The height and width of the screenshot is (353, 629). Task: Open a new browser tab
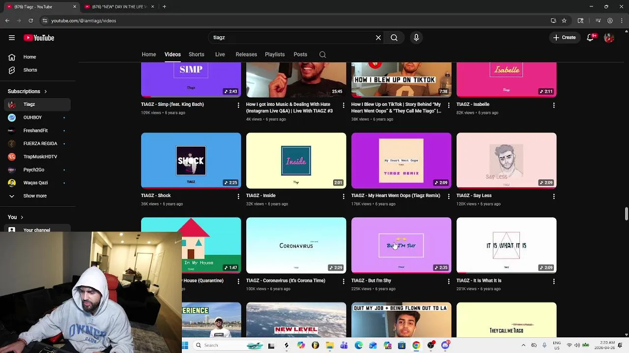(164, 6)
